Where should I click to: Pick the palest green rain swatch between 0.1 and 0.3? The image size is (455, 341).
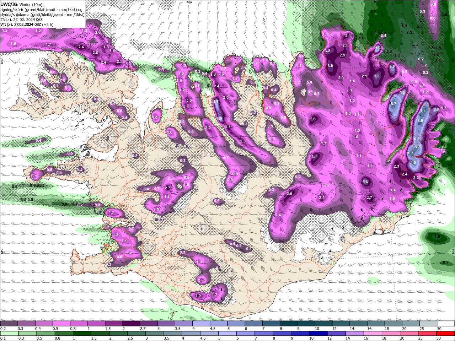click(9, 334)
